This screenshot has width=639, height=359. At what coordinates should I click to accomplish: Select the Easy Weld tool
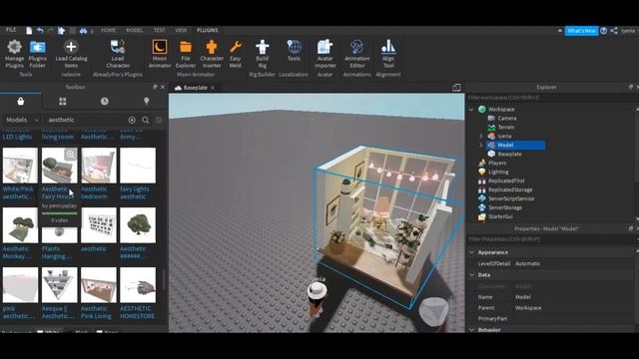pos(236,54)
